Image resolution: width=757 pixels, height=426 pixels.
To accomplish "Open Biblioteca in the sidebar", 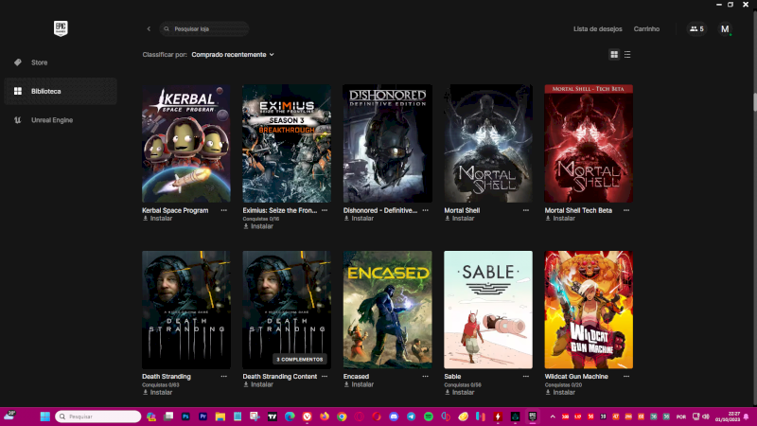I will click(x=45, y=91).
